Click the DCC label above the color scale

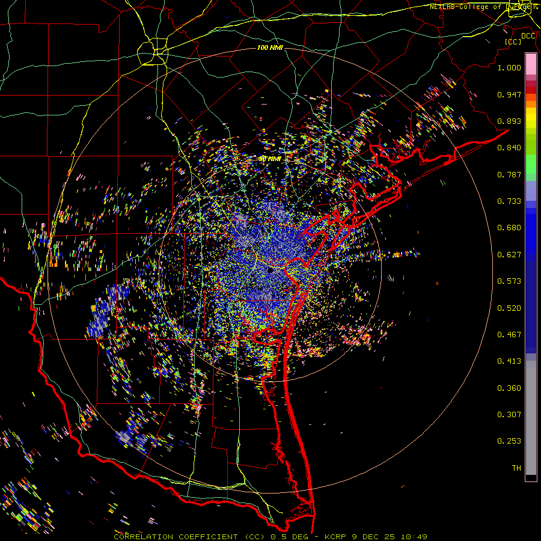coord(528,36)
